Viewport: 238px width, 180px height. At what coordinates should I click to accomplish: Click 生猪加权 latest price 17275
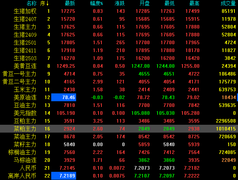click(68, 11)
